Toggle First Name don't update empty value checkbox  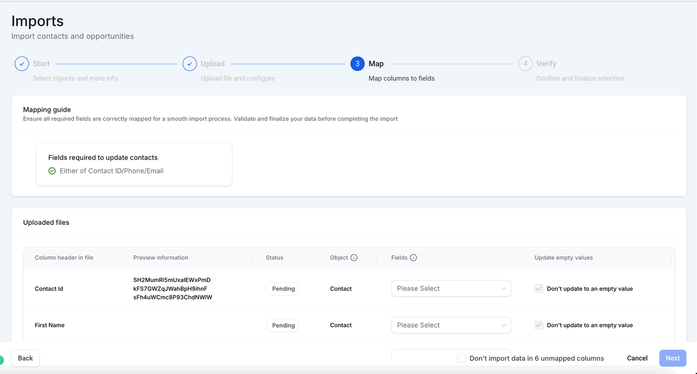(539, 325)
